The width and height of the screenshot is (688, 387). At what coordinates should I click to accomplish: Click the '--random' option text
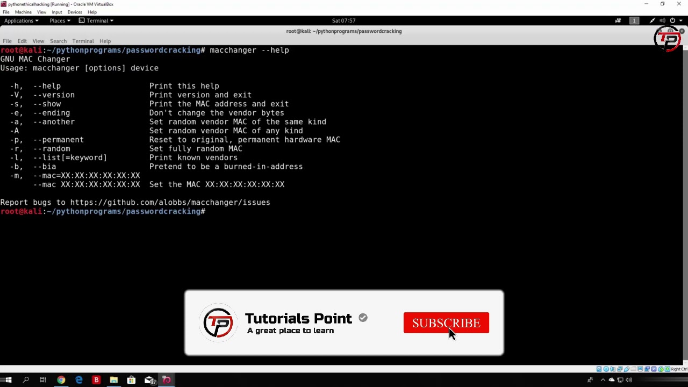click(x=52, y=148)
